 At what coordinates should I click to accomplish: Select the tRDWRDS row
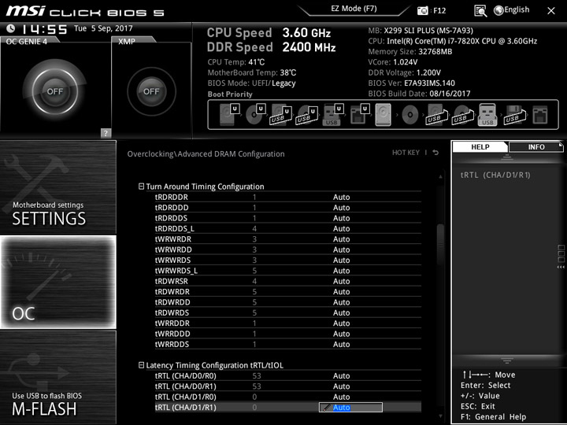pos(288,312)
